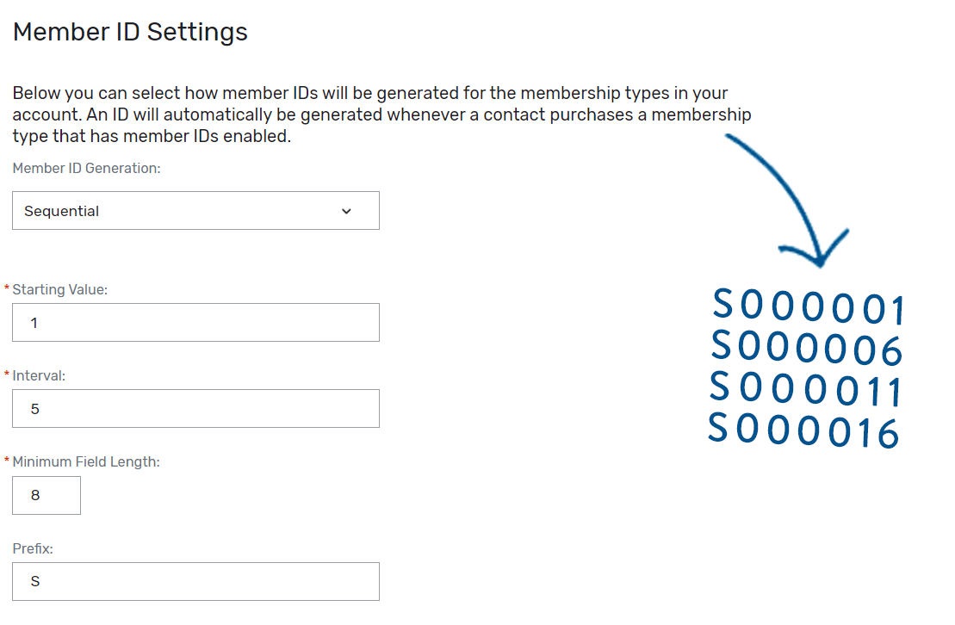
Task: Select the Minimum Field Length field
Action: click(x=46, y=495)
